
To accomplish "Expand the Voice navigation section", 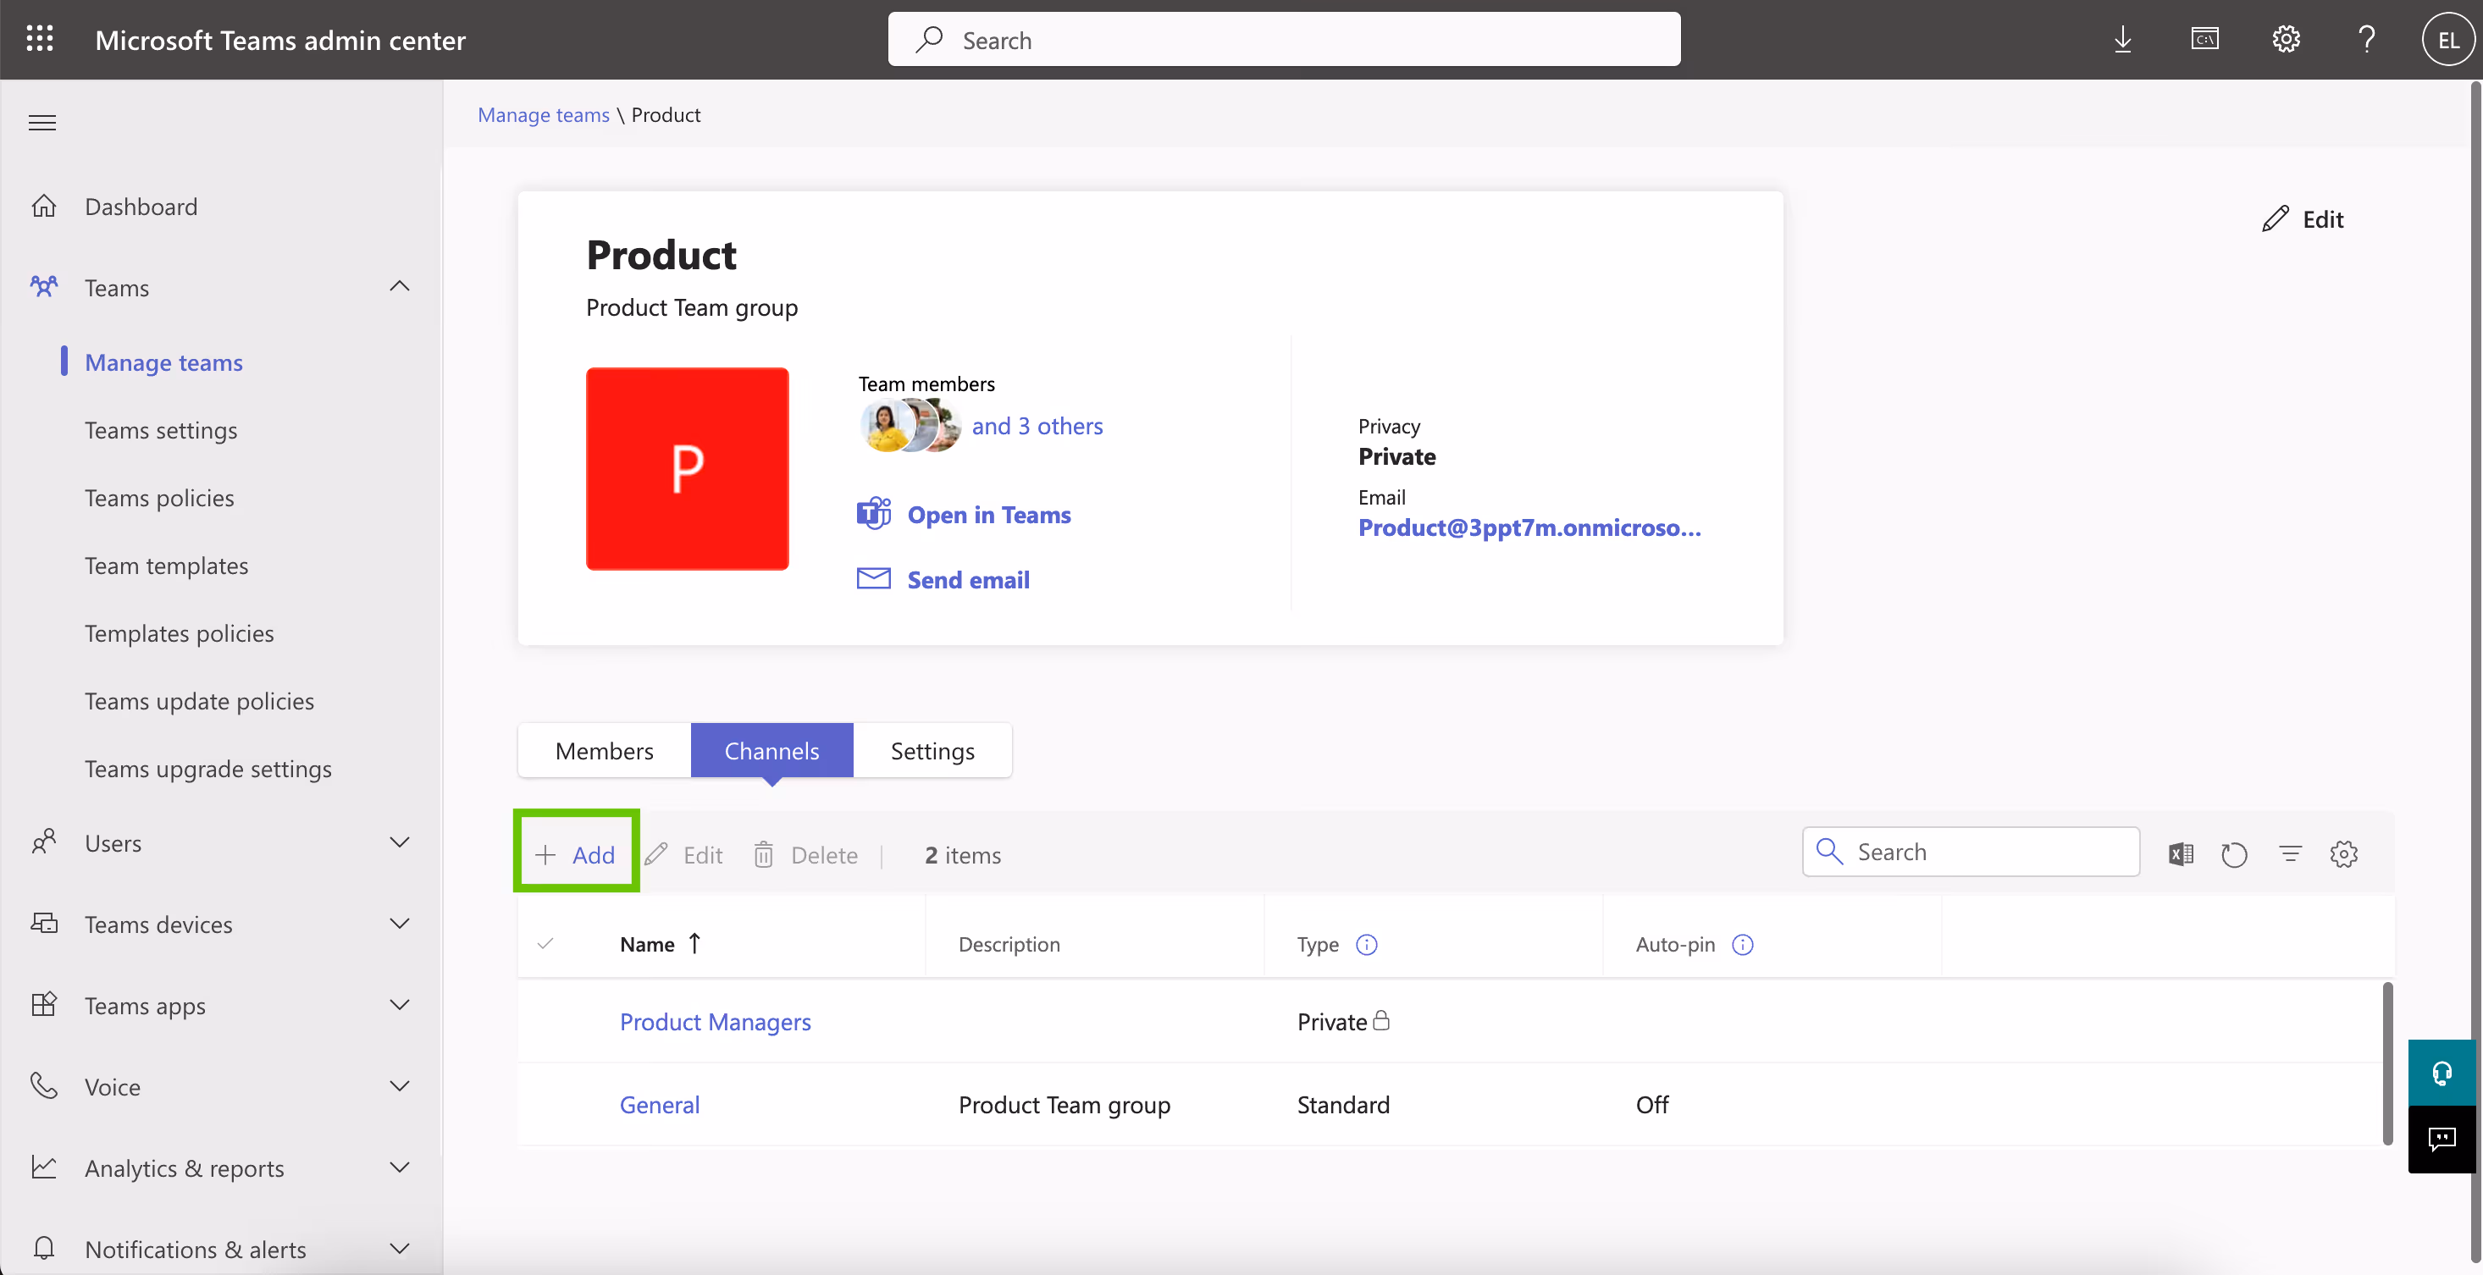I will (399, 1087).
